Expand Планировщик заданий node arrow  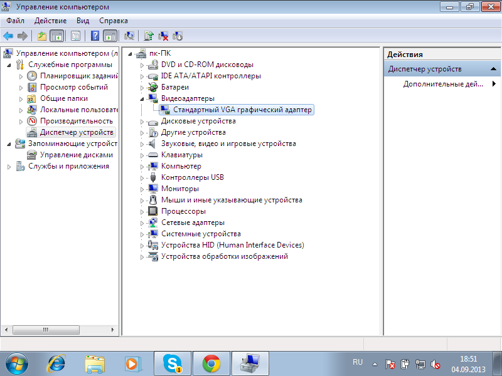(x=21, y=76)
